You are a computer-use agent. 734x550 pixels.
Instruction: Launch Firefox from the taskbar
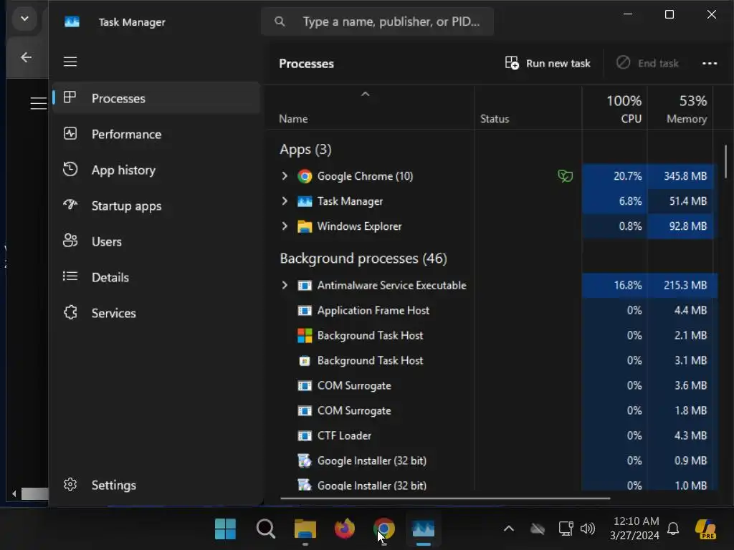point(345,529)
